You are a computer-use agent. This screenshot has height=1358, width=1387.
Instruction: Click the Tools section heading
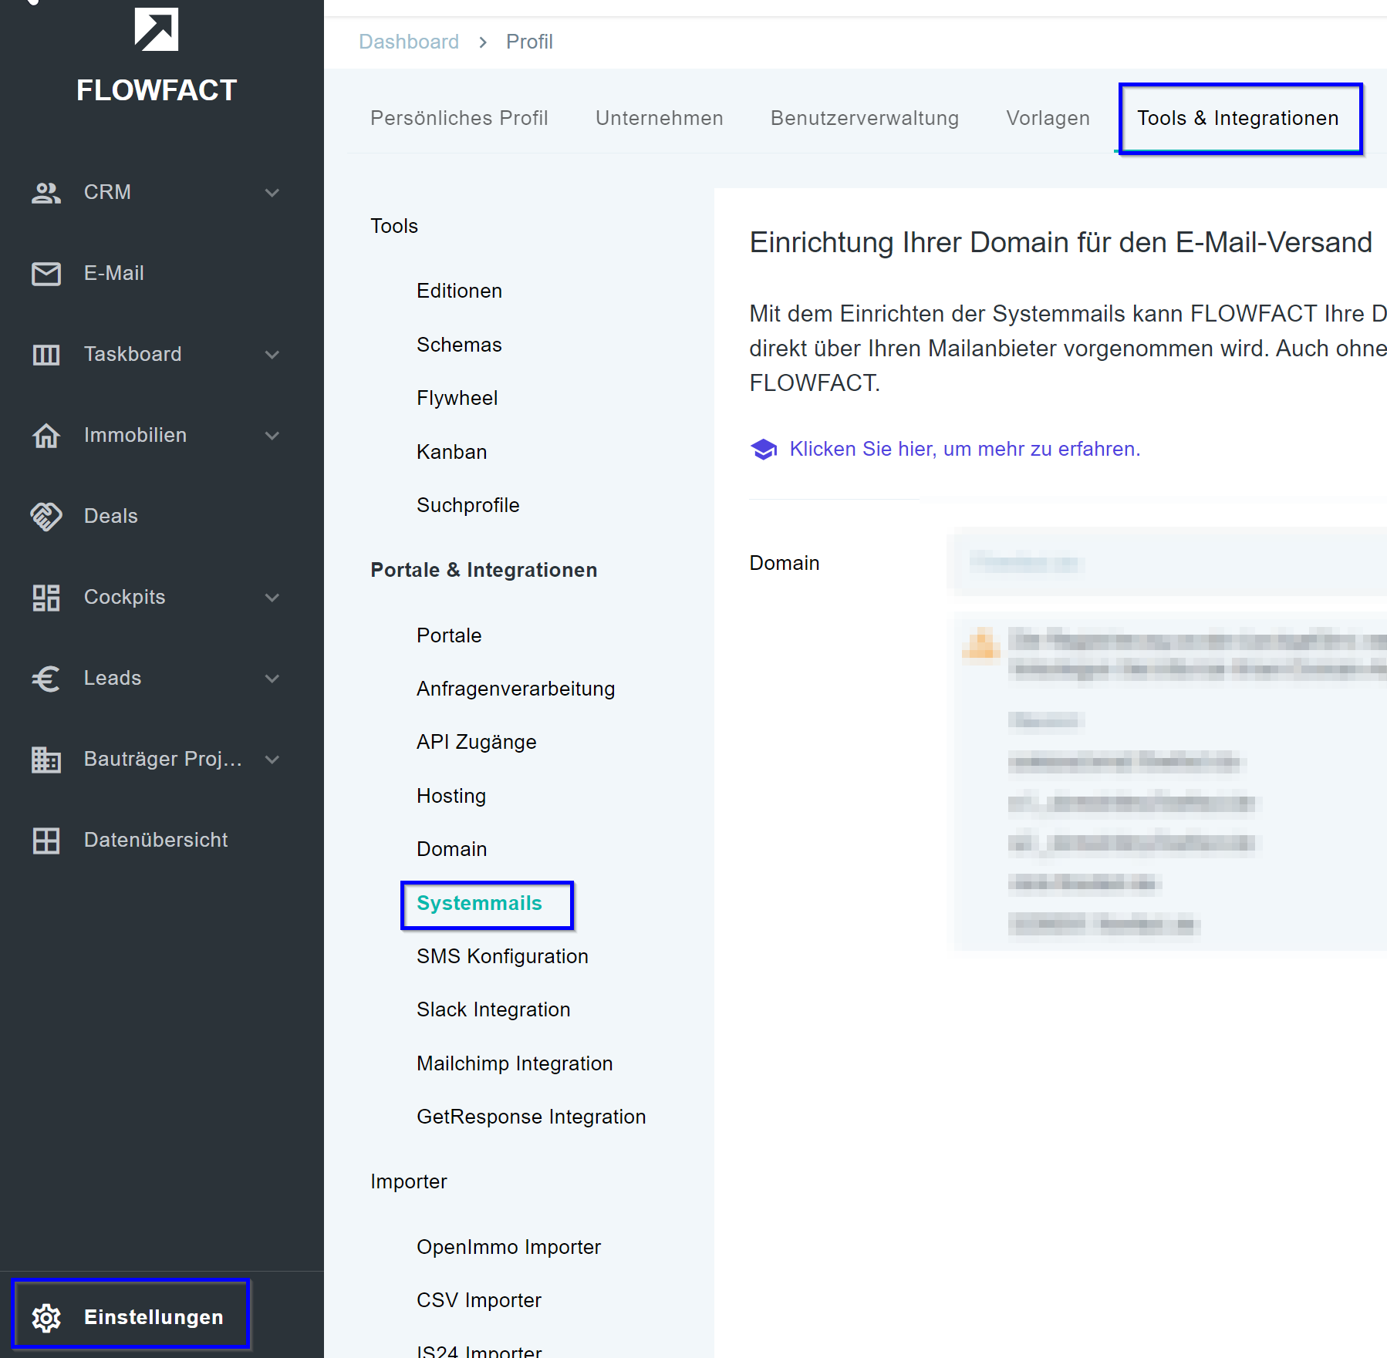(x=393, y=226)
